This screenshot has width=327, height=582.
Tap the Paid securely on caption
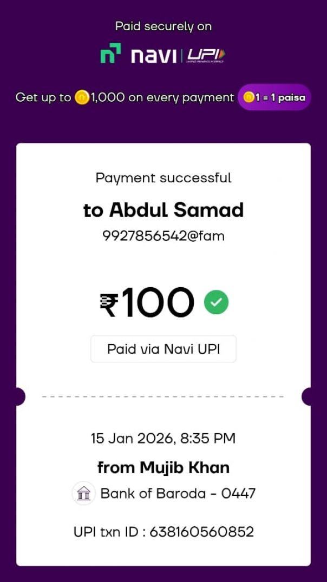point(163,26)
